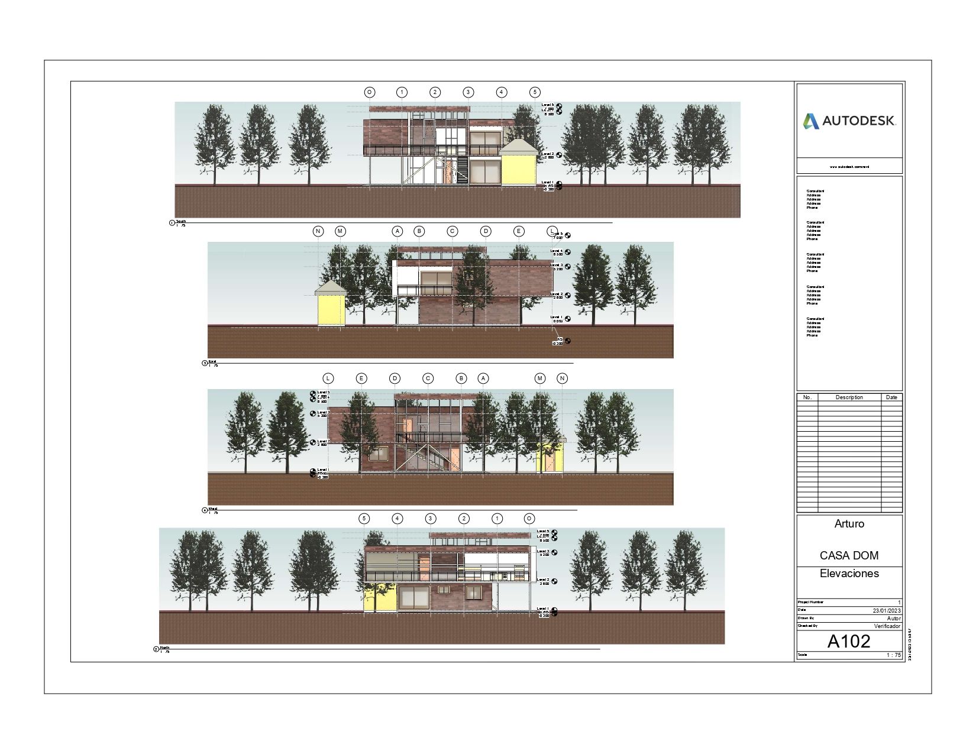Select grid bubble C on West elevation
976x754 pixels.
(x=428, y=378)
